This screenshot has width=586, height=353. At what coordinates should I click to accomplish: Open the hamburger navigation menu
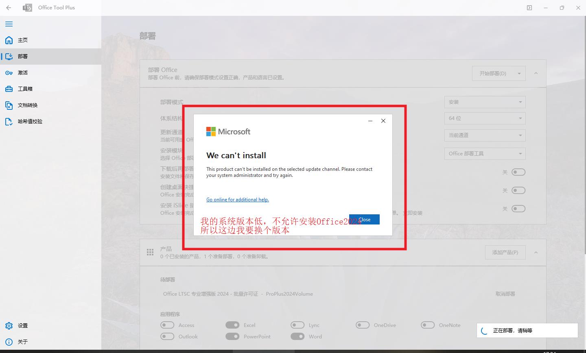[x=9, y=24]
